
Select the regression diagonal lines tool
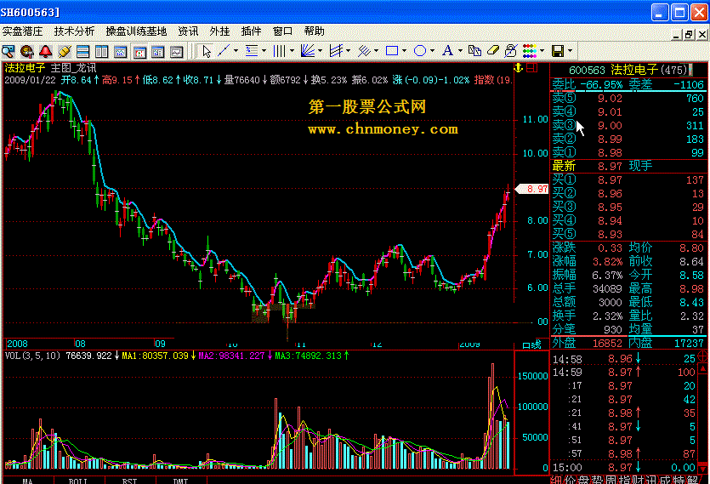(x=364, y=51)
